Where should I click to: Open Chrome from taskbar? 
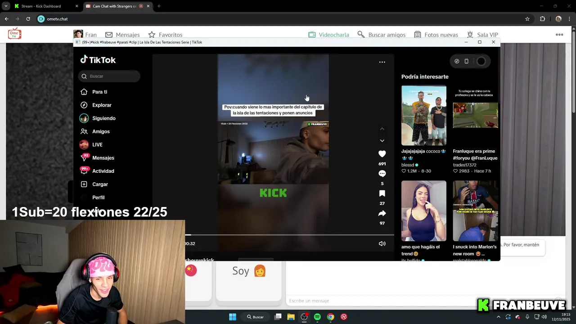click(330, 317)
